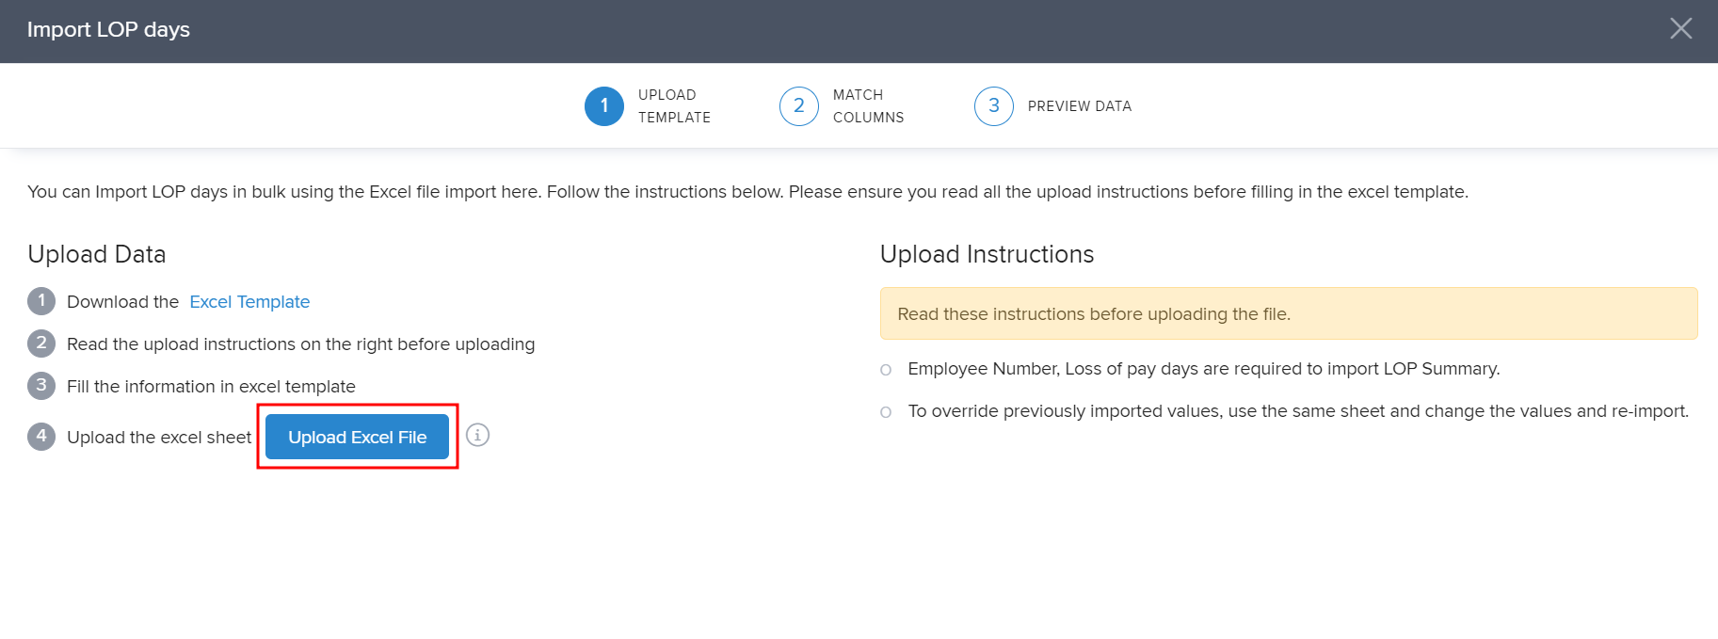Click 'Read the upload instructions on the right' text
The image size is (1718, 639).
(300, 344)
